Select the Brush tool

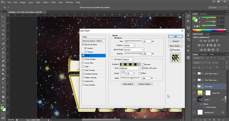click(3, 48)
